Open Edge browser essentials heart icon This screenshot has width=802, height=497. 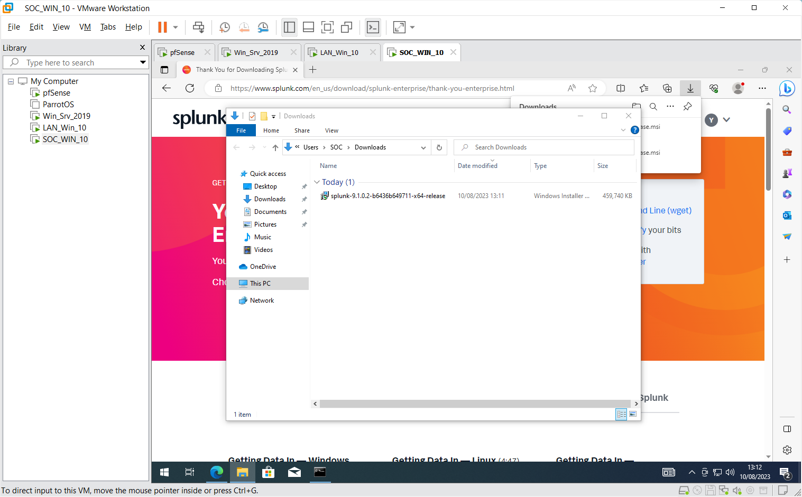click(x=714, y=88)
